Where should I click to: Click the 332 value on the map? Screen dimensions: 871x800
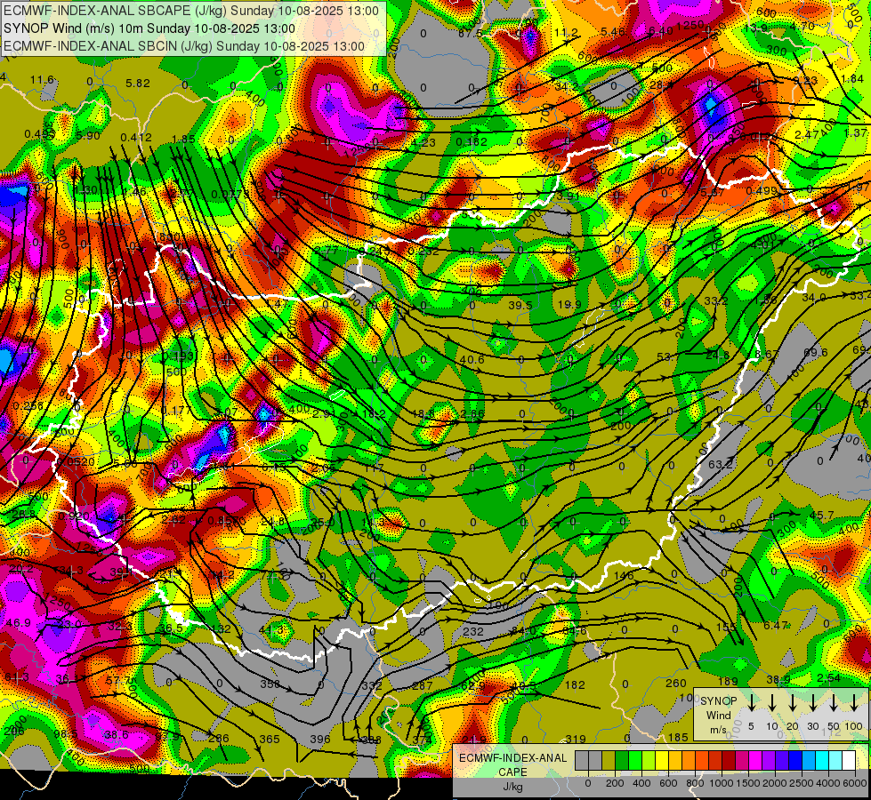point(372,685)
